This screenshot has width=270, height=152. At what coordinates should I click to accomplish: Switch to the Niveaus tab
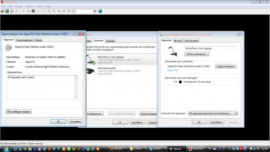(x=178, y=41)
